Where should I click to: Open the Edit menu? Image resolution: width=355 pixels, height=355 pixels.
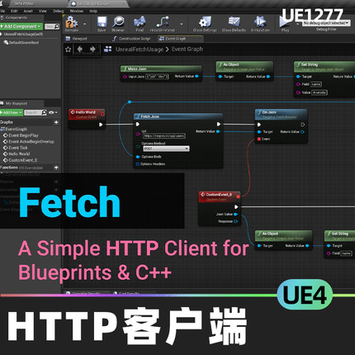[x=14, y=11]
